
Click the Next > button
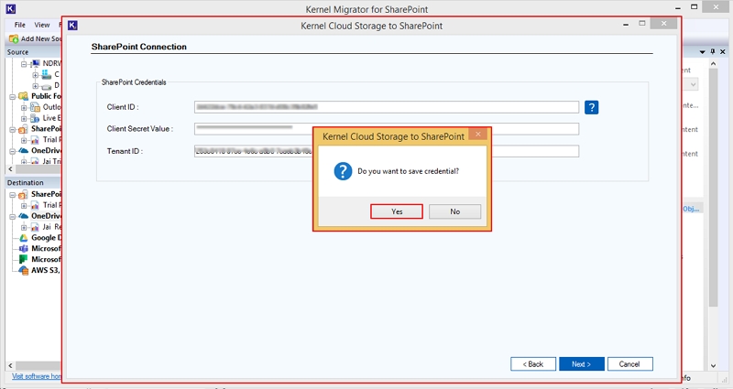[582, 363]
